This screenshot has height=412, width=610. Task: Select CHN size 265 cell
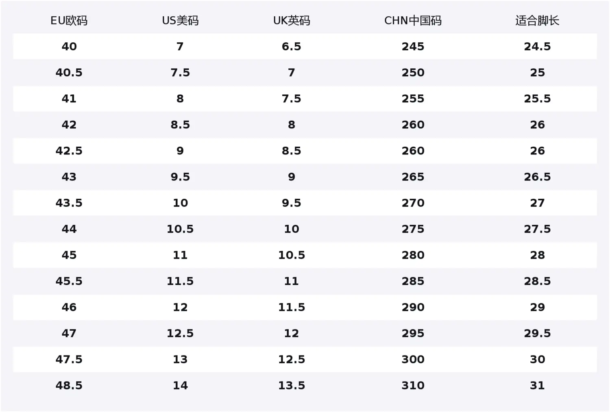coord(413,177)
